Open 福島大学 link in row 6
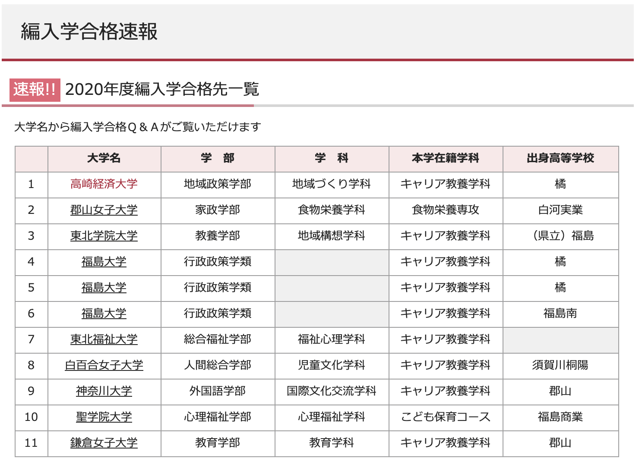Viewport: 639px width, 458px height. (x=104, y=314)
